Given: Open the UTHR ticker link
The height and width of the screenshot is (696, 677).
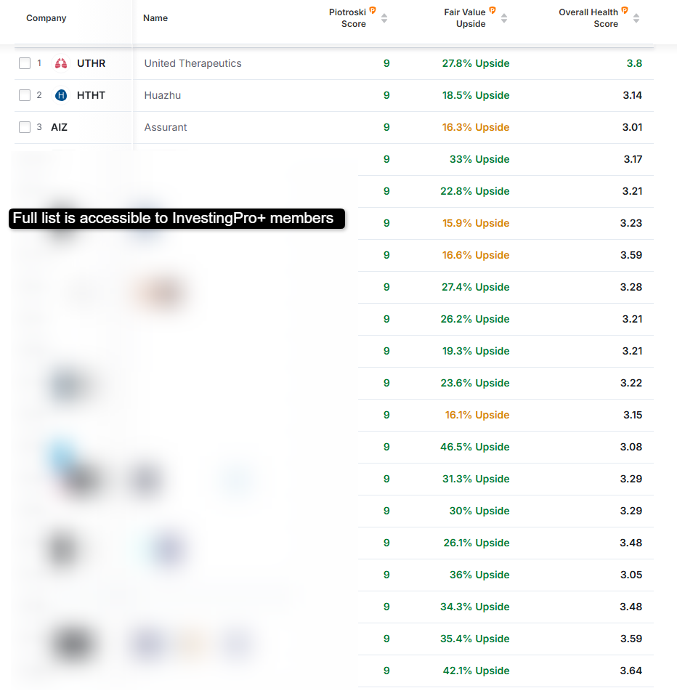Looking at the screenshot, I should (91, 63).
